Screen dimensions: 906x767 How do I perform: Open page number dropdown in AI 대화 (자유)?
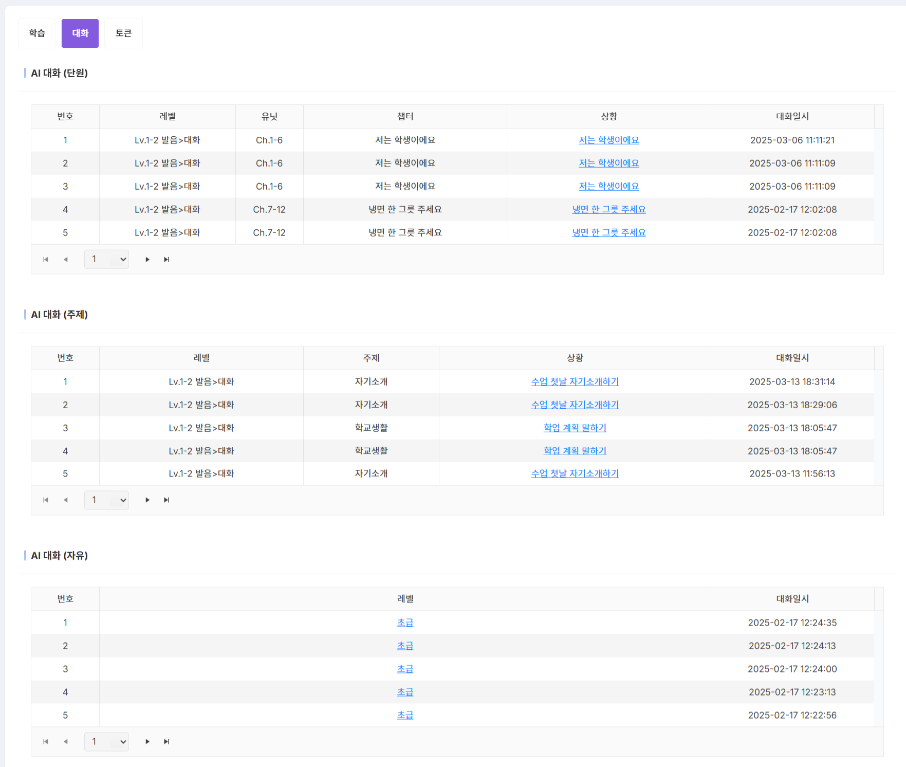pyautogui.click(x=106, y=742)
